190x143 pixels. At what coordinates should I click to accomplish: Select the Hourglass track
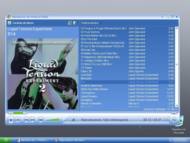(128, 100)
